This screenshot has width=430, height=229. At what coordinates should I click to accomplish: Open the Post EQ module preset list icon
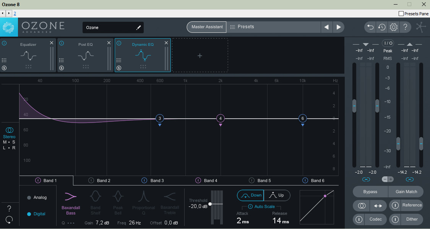[62, 60]
